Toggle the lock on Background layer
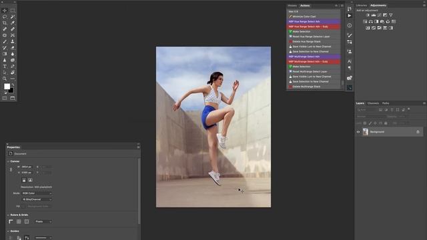Screen dimensions: 427x240 [418, 132]
